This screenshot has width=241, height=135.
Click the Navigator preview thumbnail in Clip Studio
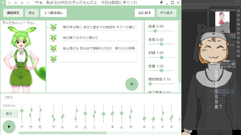[222, 22]
